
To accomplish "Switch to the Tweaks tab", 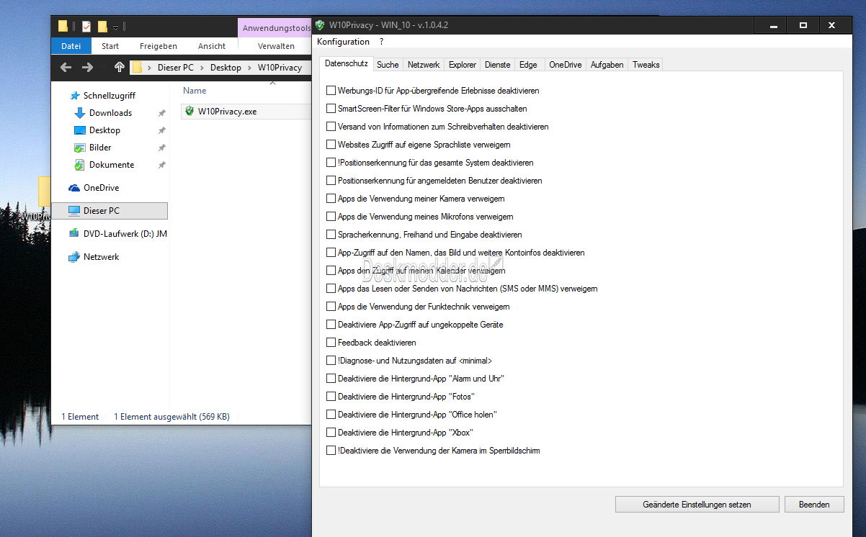I will click(646, 65).
